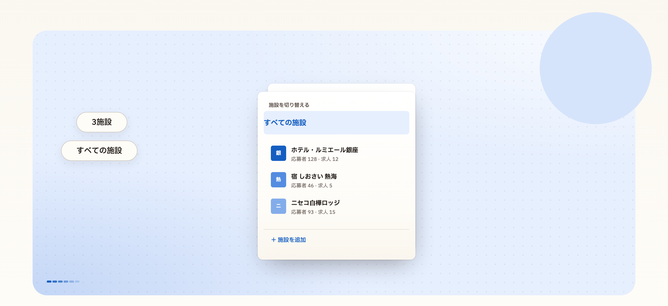Click the 銀 icon for ホテル・ルミエール銀座

click(278, 153)
